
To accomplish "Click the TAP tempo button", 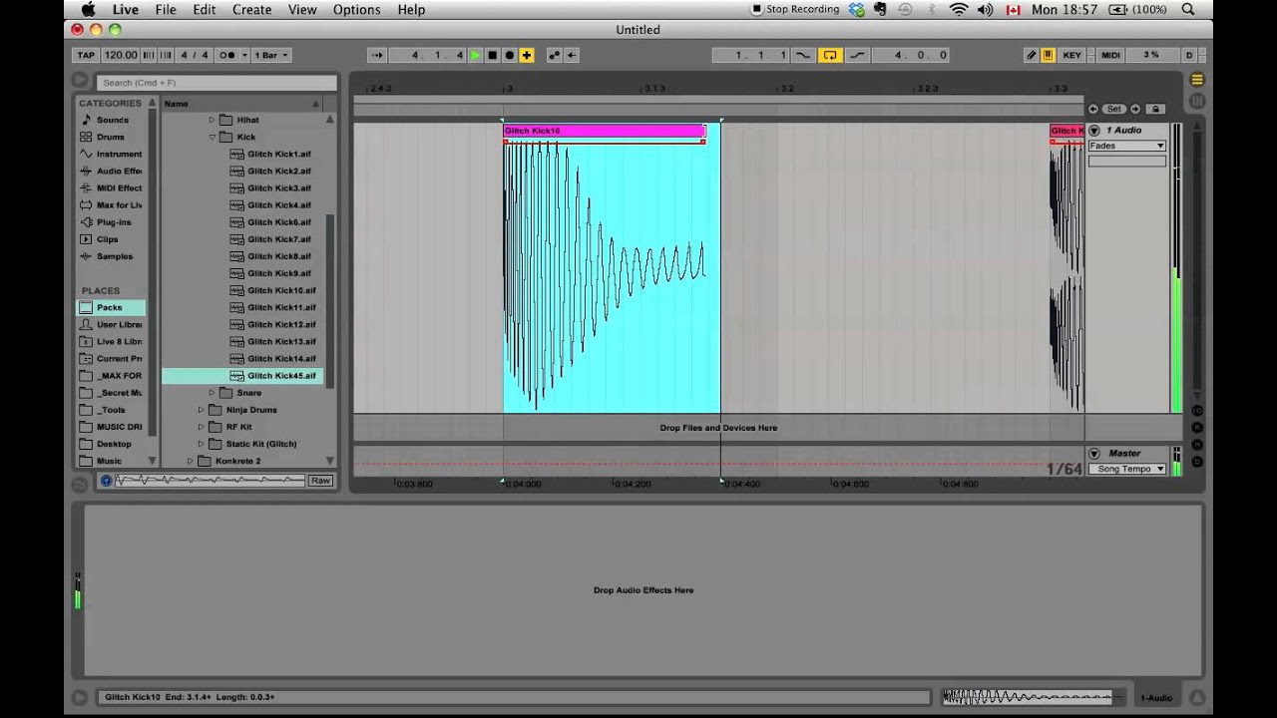I will [86, 56].
